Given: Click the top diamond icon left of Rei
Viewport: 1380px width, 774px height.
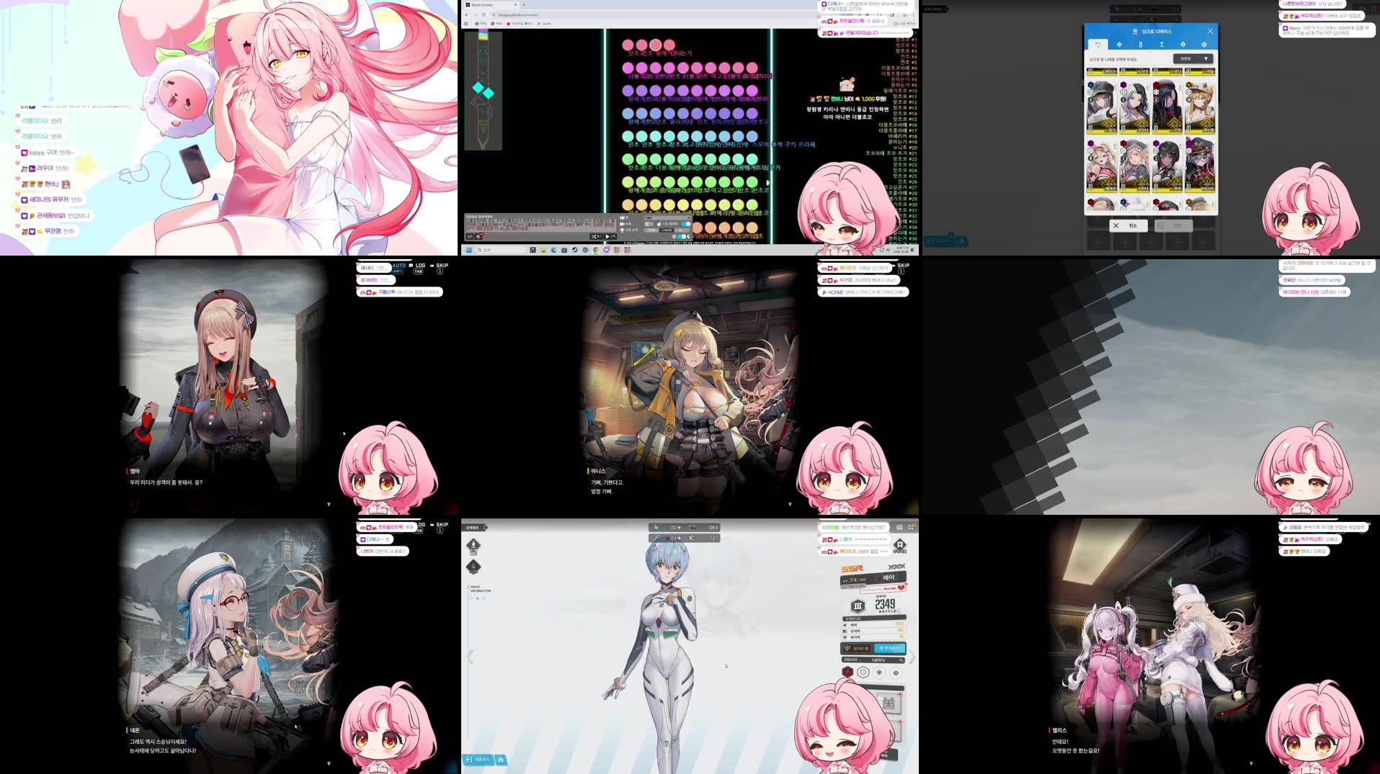Looking at the screenshot, I should 473,546.
